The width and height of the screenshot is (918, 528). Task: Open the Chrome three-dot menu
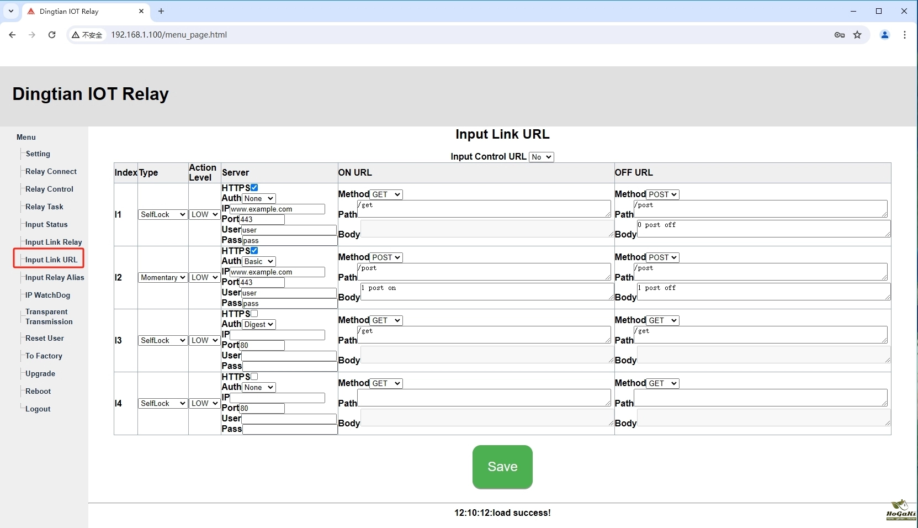pyautogui.click(x=904, y=35)
